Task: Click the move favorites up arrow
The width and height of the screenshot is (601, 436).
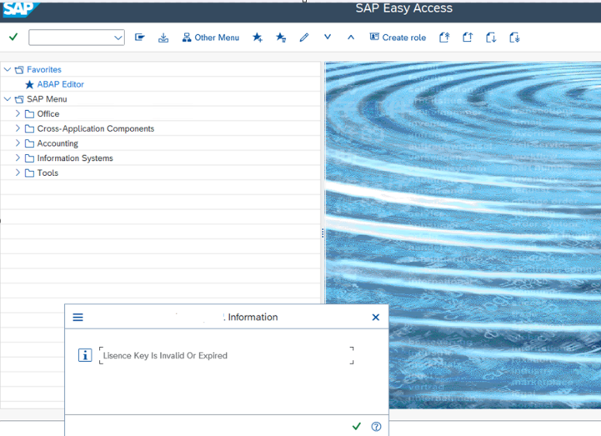Action: pyautogui.click(x=351, y=38)
